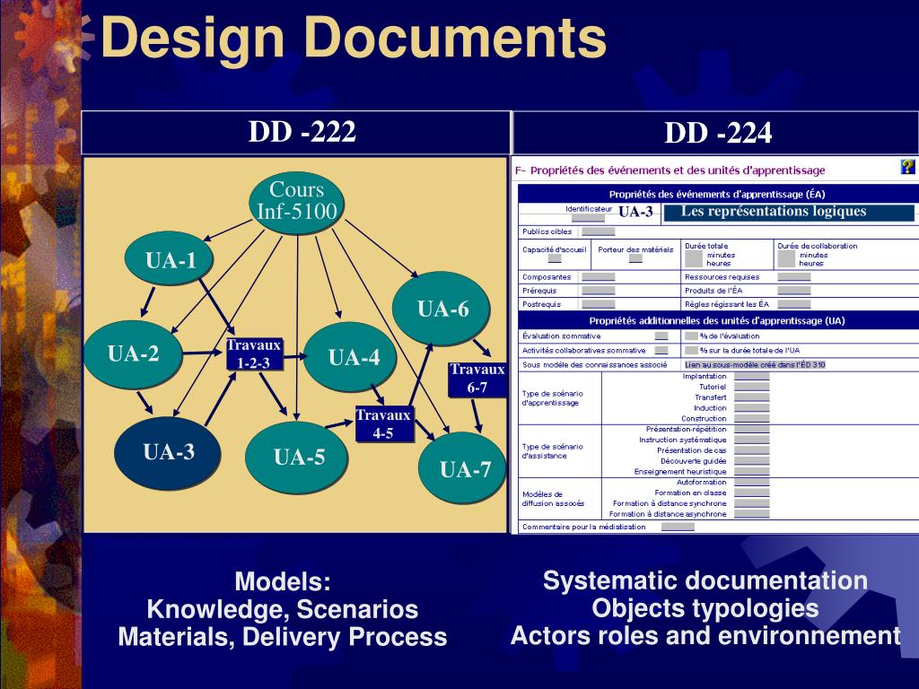Click the Formation à distance asynchrone field
Viewport: 919px width, 689px height.
coord(752,514)
